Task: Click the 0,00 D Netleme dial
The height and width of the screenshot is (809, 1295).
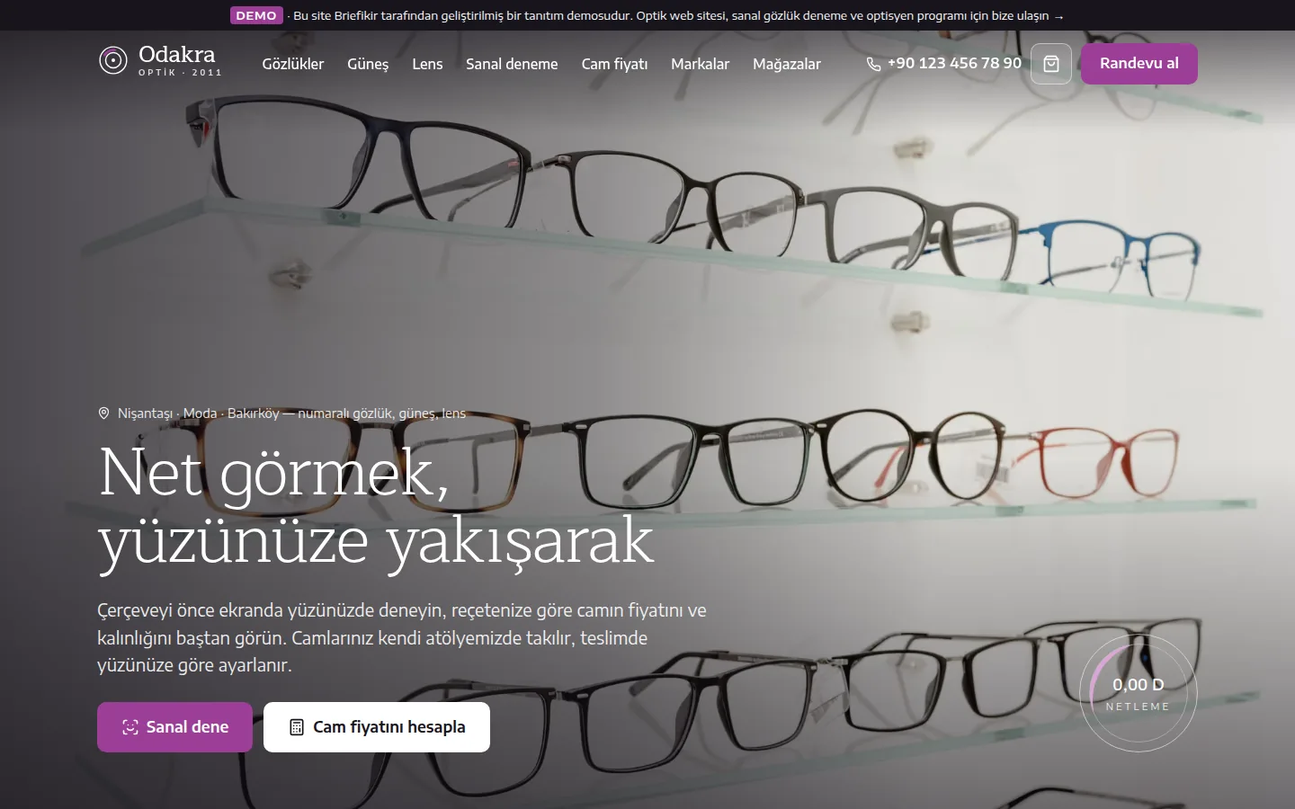Action: coord(1139,693)
